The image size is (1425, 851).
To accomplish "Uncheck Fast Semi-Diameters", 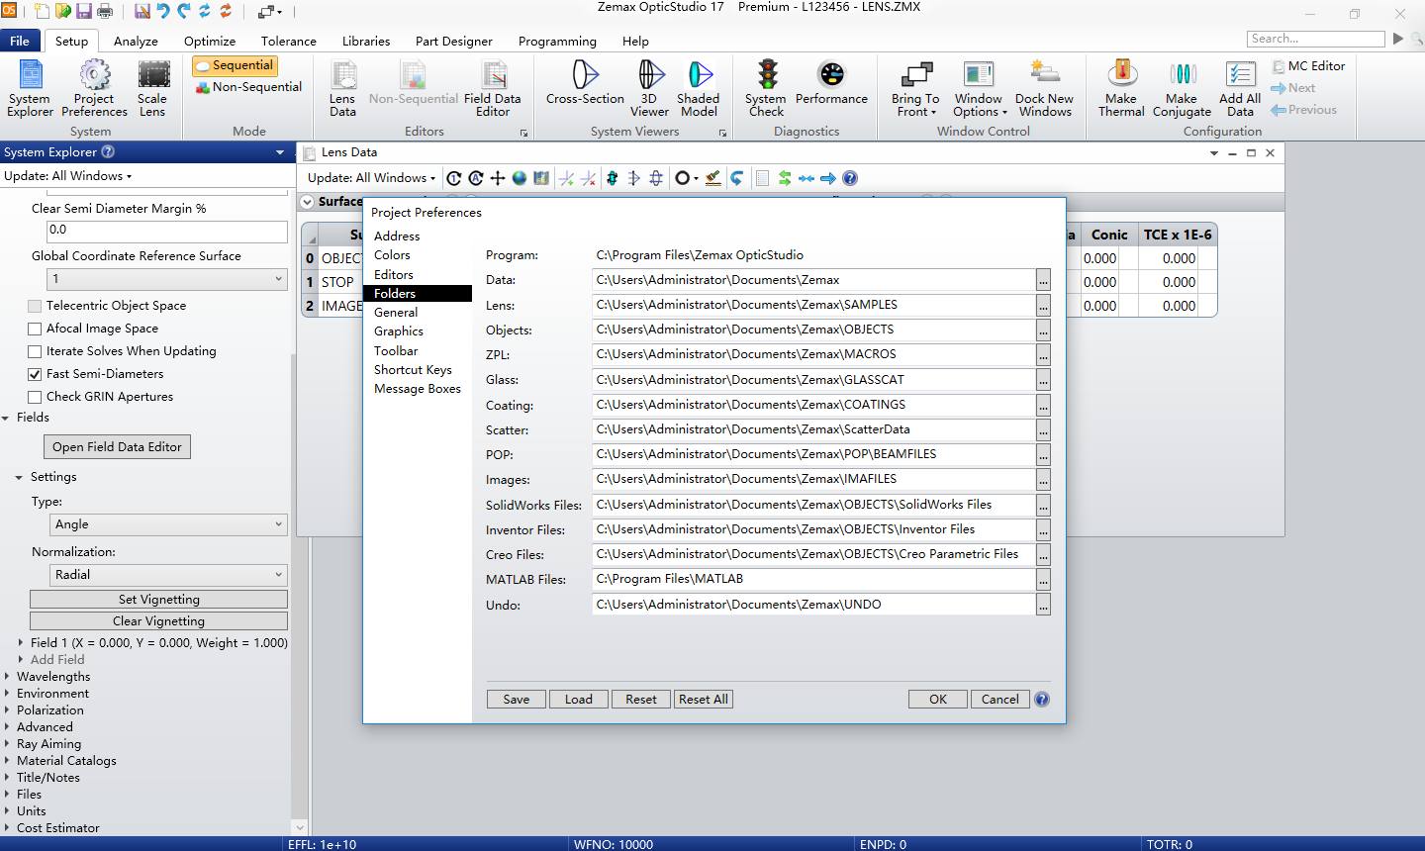I will point(35,374).
